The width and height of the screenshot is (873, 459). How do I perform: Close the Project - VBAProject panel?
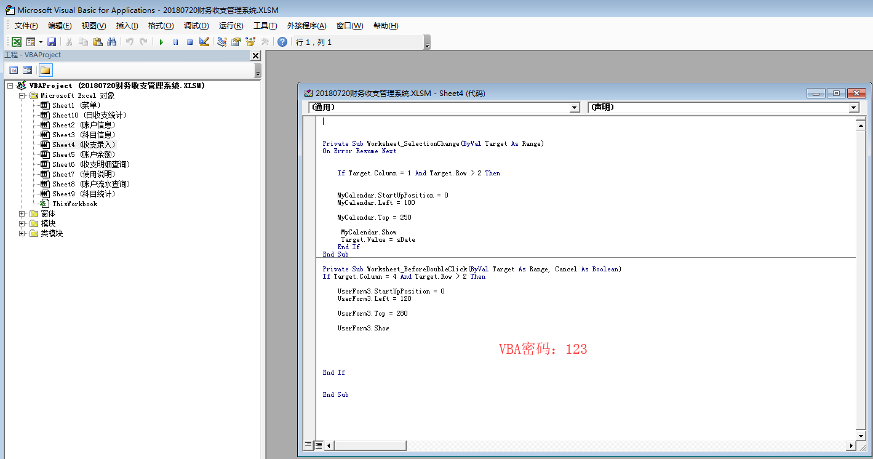(256, 55)
